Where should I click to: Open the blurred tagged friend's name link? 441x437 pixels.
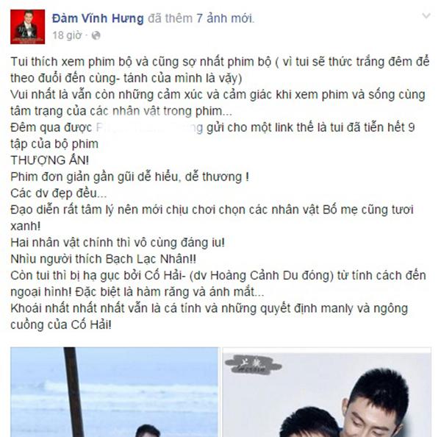pyautogui.click(x=149, y=127)
